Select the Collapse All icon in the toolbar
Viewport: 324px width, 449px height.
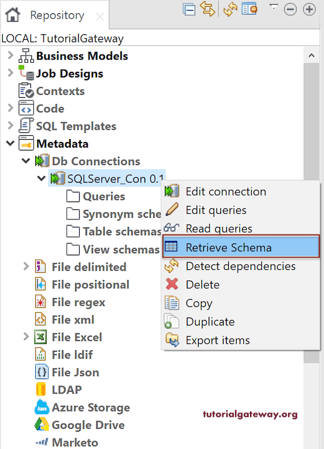[189, 10]
